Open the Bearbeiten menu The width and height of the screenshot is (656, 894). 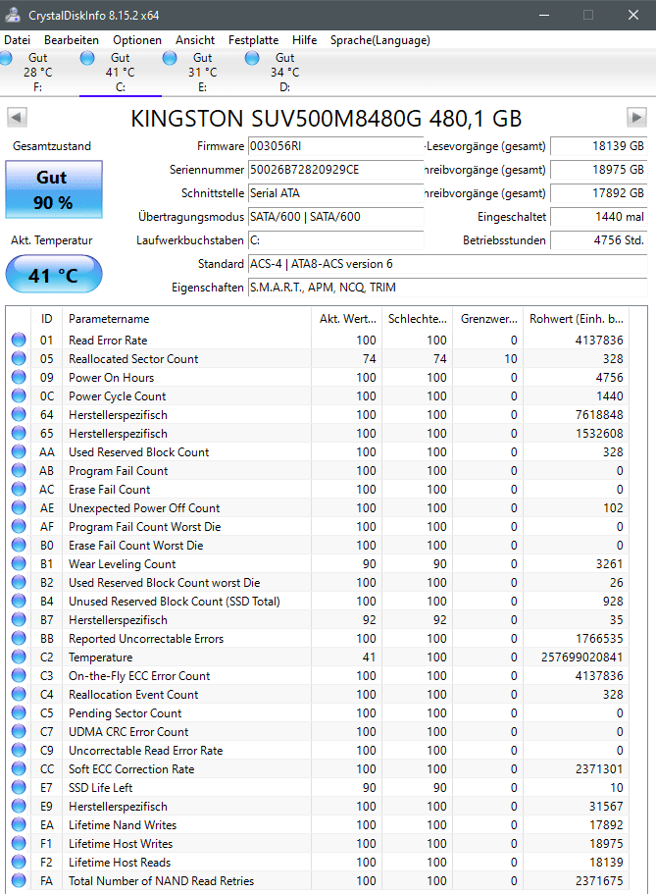(x=72, y=40)
